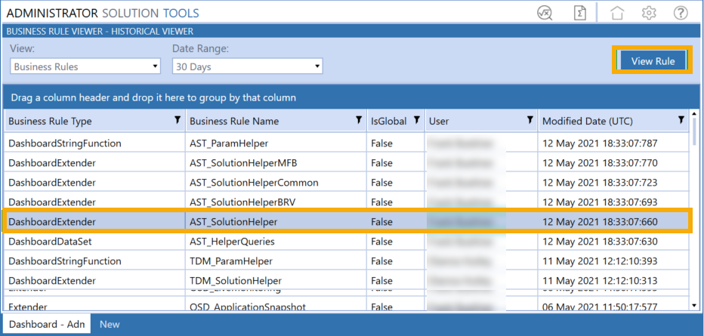Viewport: 704px width, 336px height.
Task: Click date 12 May 2021 18:33:07:660
Action: pos(600,221)
